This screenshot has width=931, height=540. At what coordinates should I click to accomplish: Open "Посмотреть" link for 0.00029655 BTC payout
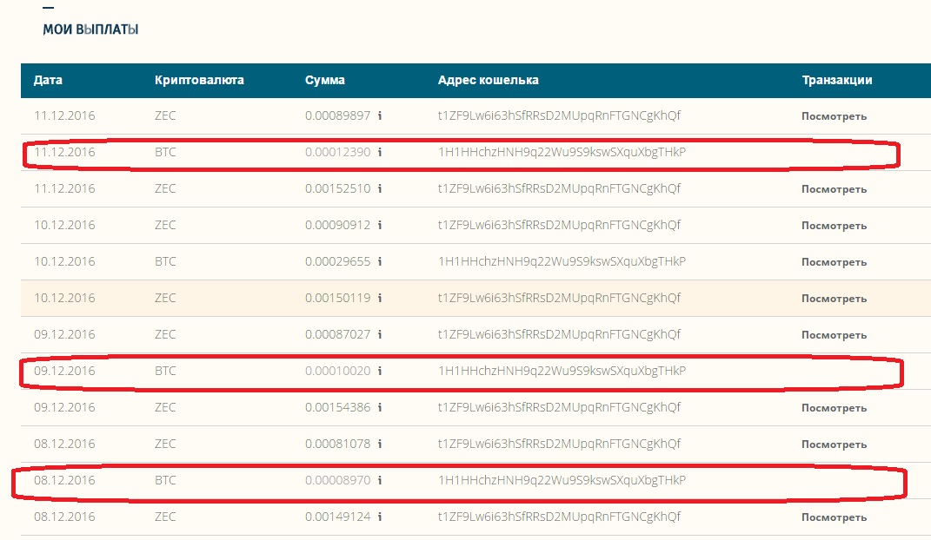point(834,262)
